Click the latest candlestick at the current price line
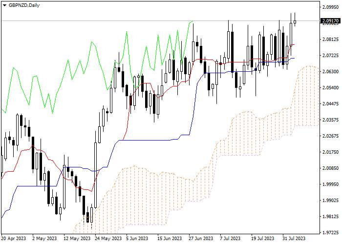The width and height of the screenshot is (342, 244). click(295, 21)
